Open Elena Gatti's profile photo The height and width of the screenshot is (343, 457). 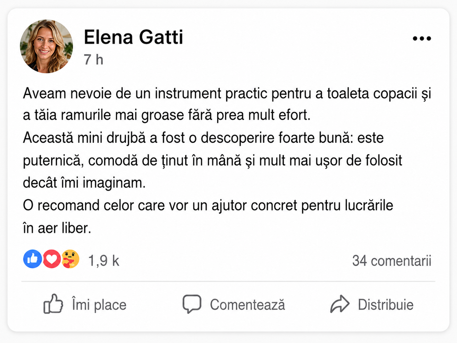click(x=46, y=46)
